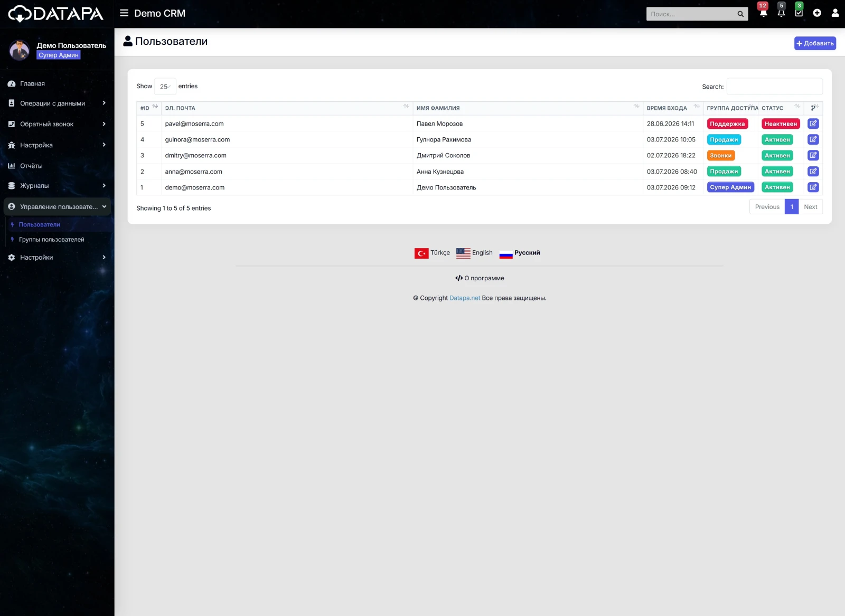Sort by Имя Фамилия column
This screenshot has height=616, width=845.
(528, 108)
